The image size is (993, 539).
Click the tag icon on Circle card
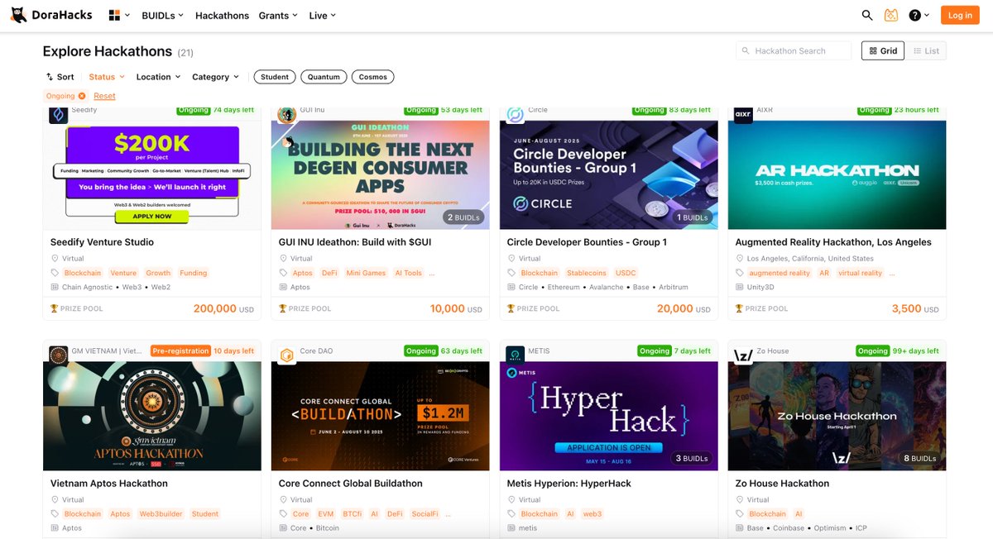511,273
